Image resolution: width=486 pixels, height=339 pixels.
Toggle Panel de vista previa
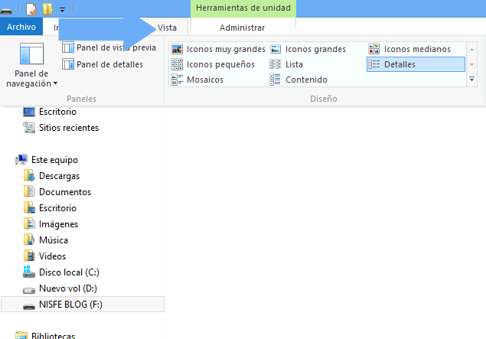point(109,47)
